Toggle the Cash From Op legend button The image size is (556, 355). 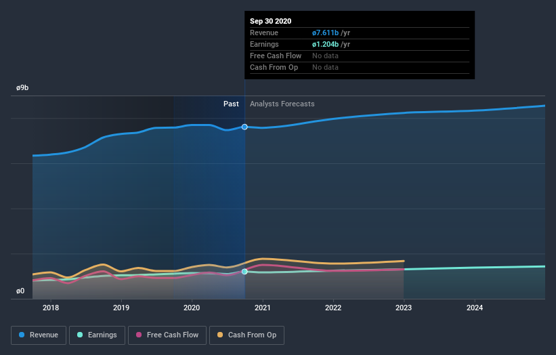247,335
